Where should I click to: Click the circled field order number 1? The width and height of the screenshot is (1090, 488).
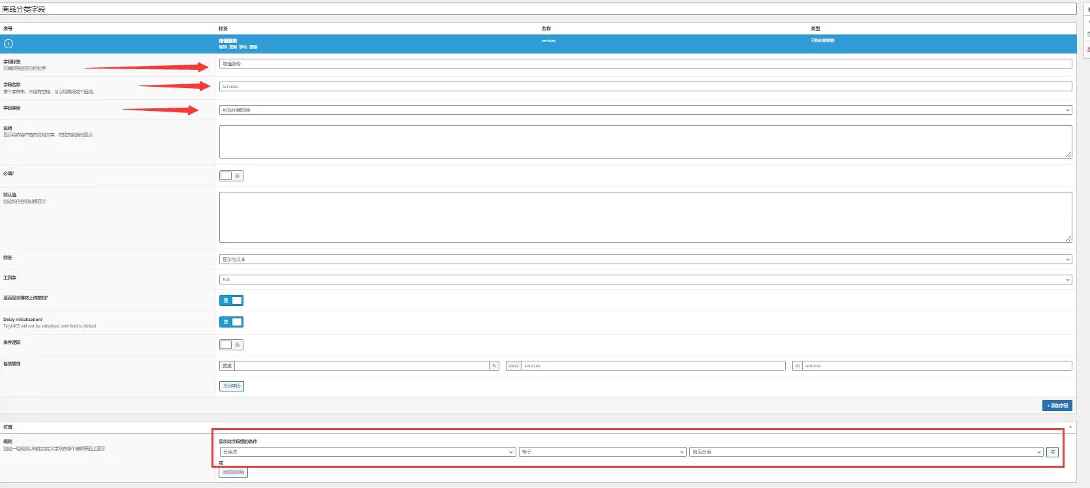pyautogui.click(x=8, y=44)
